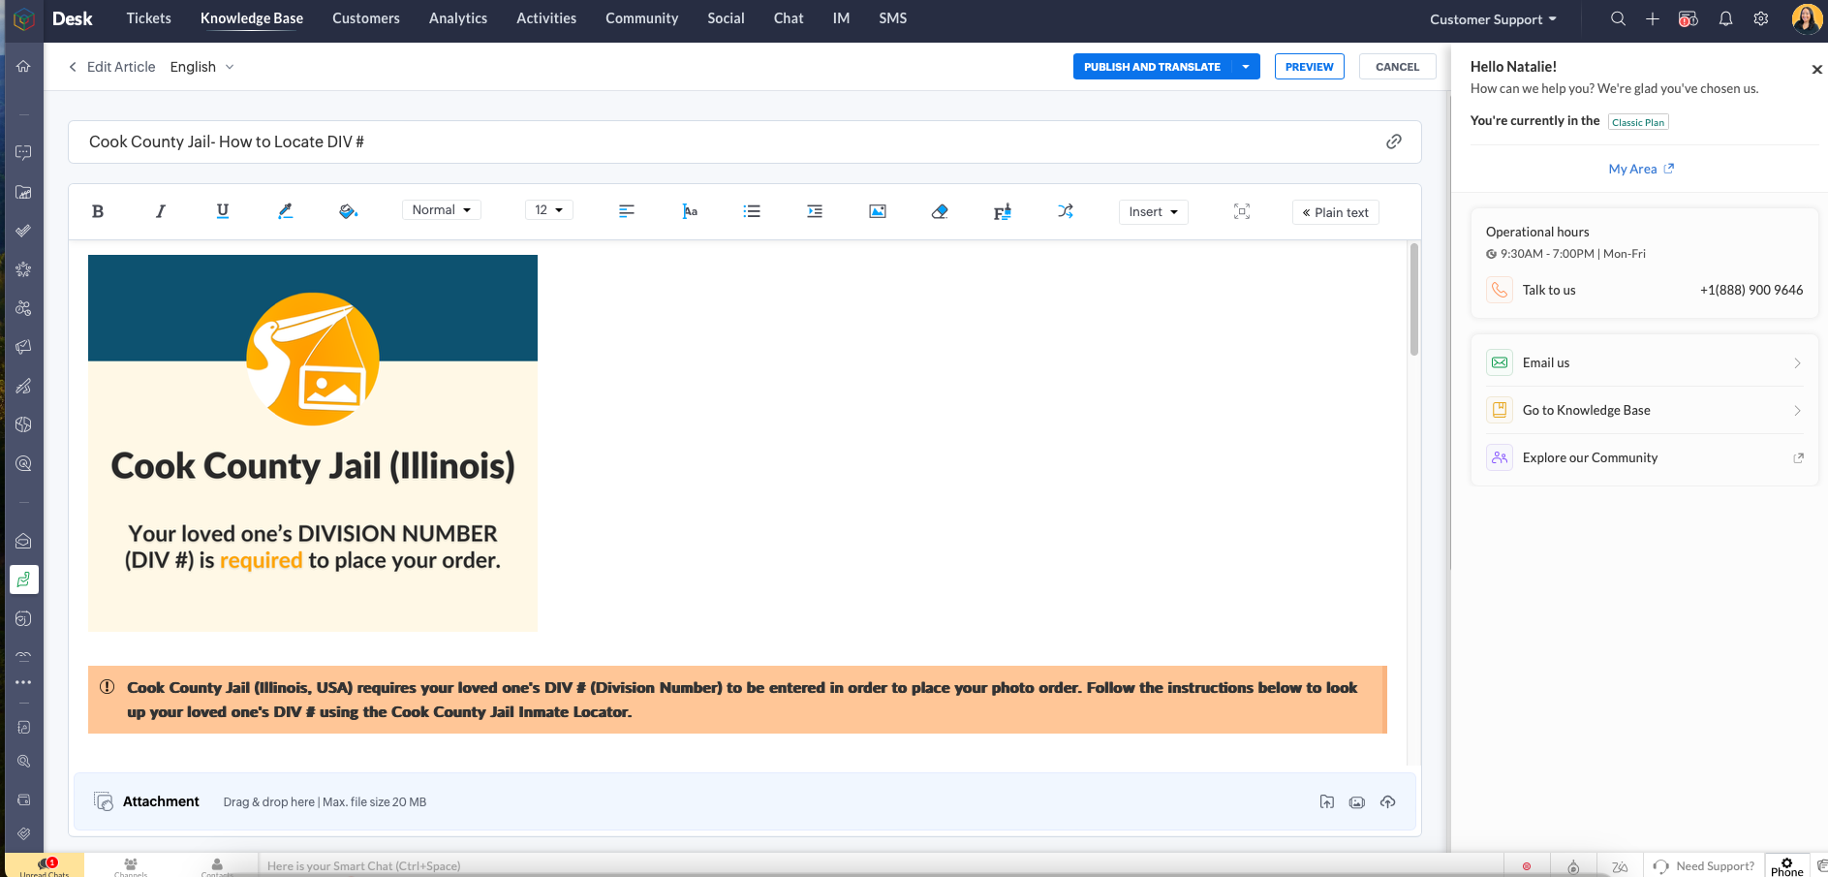Click the plus quick-add icon

(x=1653, y=18)
